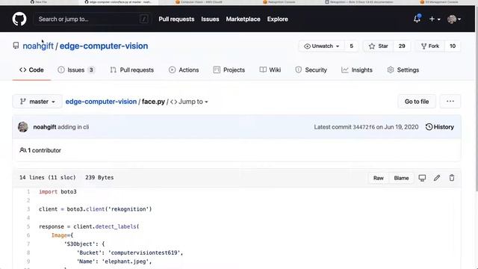Open the master branch selector

pos(37,102)
